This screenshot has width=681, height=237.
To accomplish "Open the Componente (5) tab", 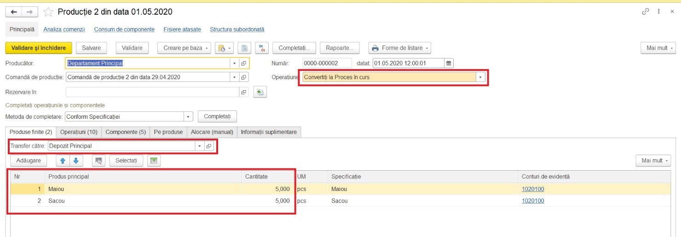I will click(126, 132).
